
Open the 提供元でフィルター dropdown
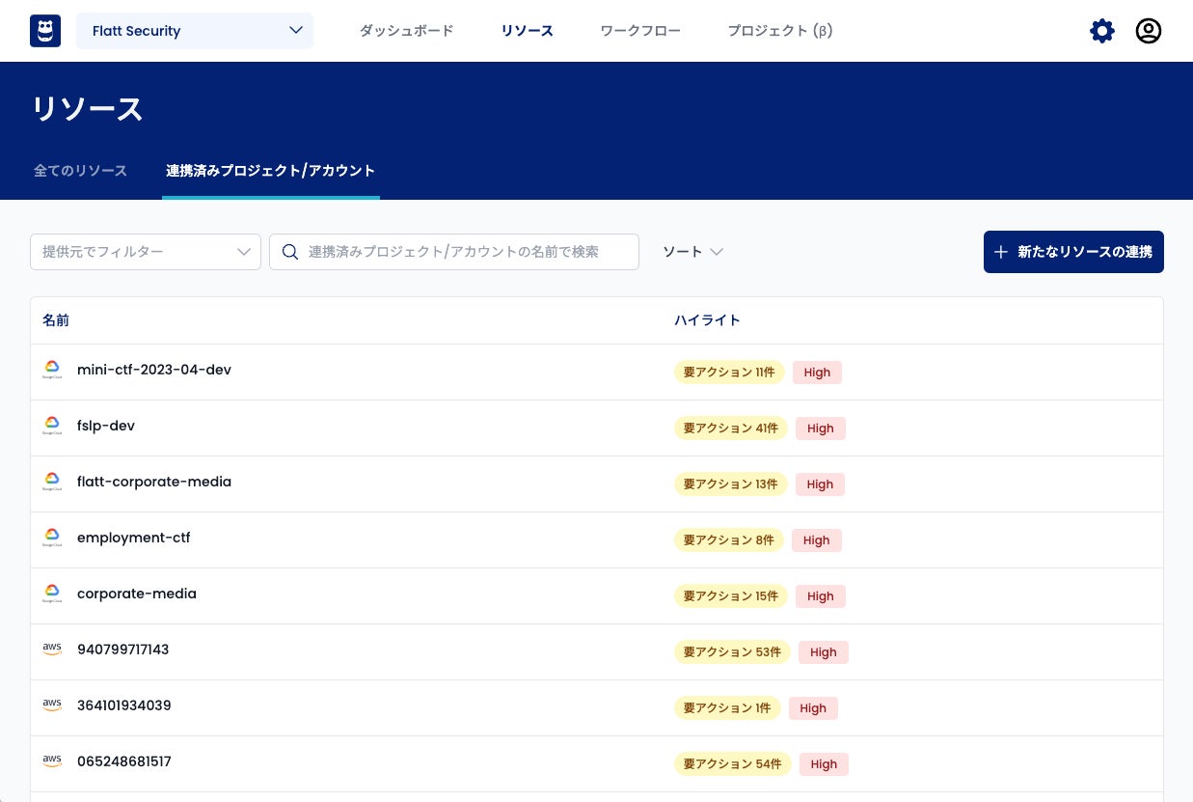146,252
